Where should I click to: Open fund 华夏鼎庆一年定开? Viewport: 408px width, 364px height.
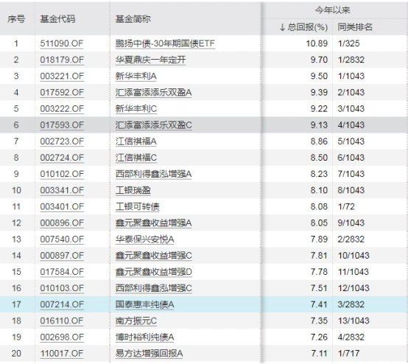[151, 60]
